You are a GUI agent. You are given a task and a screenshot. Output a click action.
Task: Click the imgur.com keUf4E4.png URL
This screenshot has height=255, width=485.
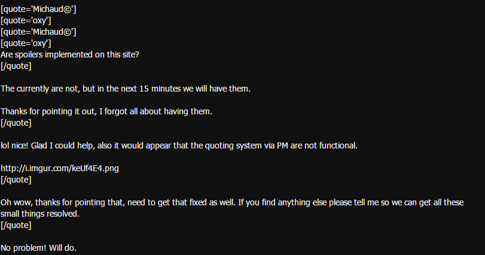(x=60, y=168)
